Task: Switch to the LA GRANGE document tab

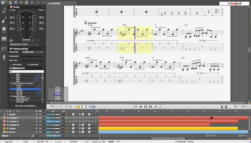Action: point(54,3)
